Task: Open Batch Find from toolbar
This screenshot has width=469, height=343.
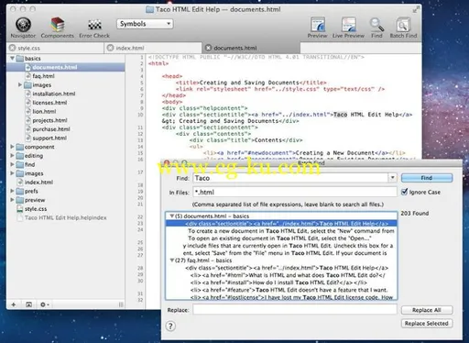Action: point(403,28)
